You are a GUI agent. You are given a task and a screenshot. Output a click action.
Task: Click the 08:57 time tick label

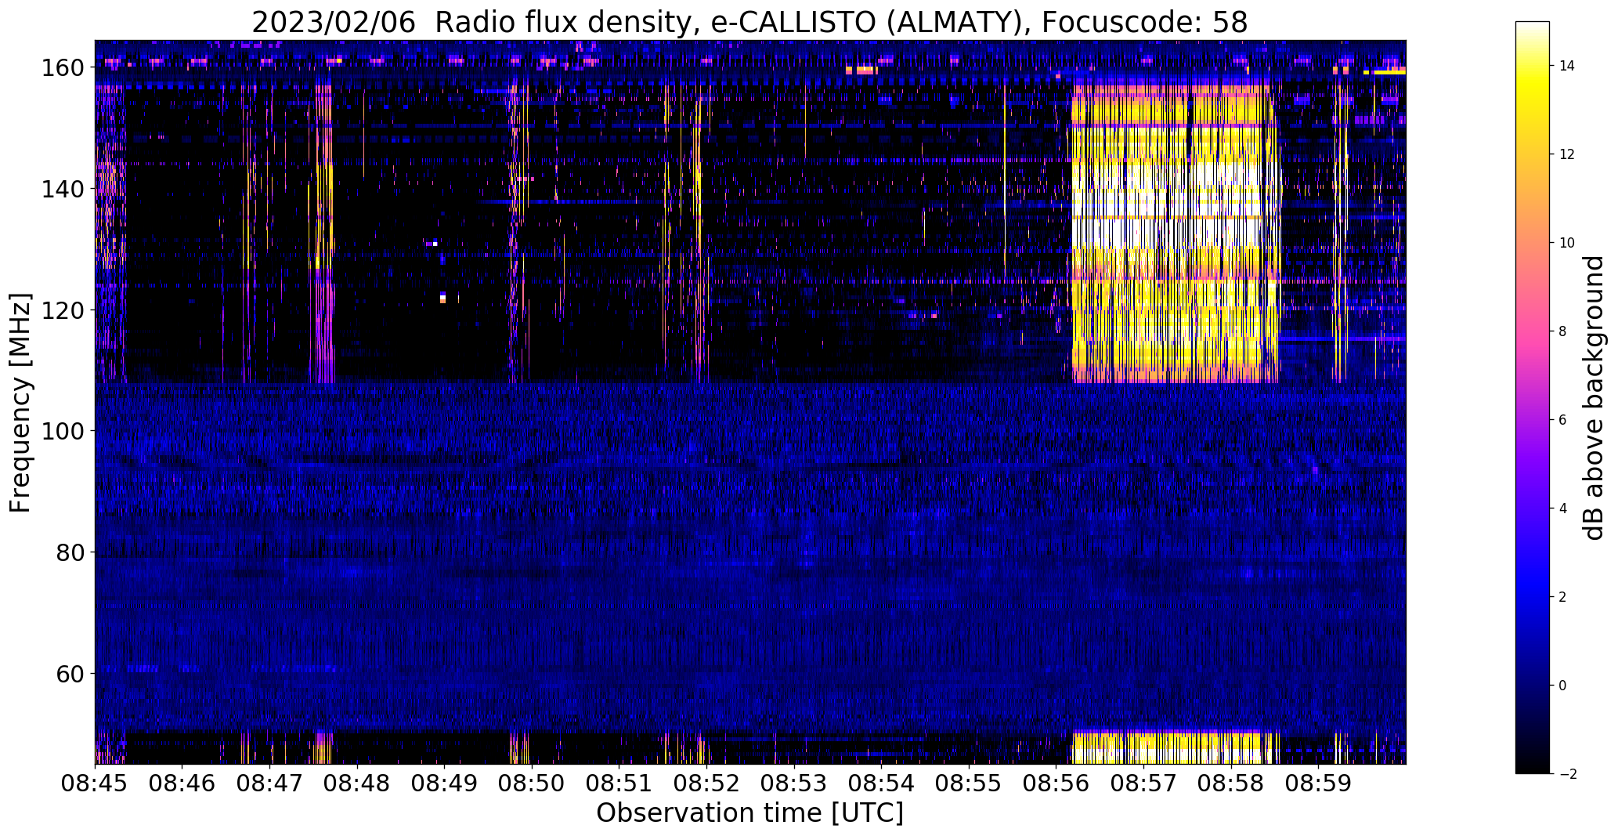pos(1144,783)
